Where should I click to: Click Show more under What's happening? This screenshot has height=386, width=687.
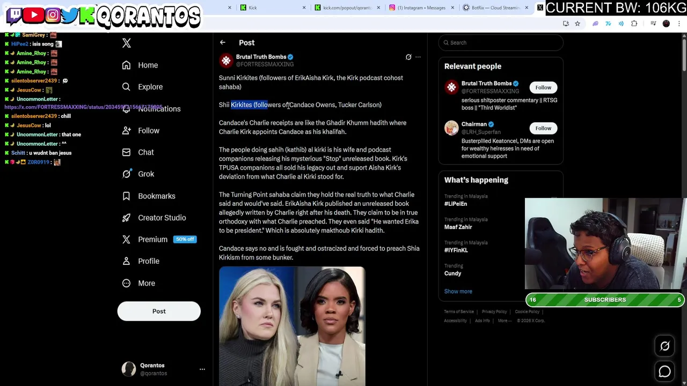(x=458, y=291)
